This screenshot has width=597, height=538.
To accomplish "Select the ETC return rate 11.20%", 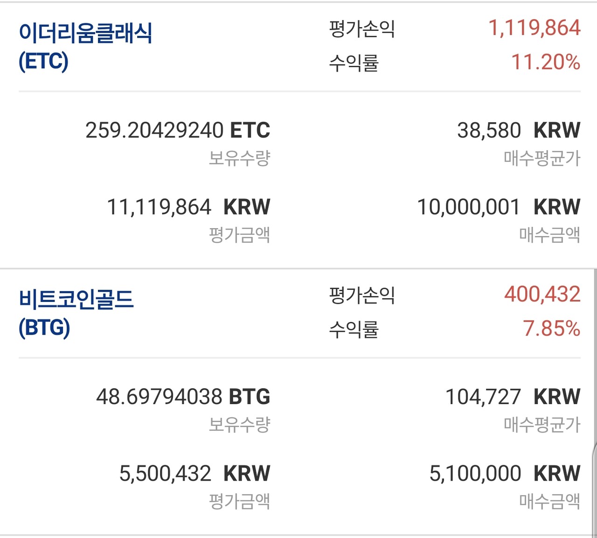I will pyautogui.click(x=546, y=62).
